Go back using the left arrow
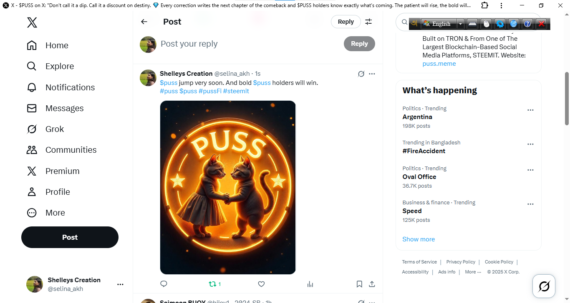The height and width of the screenshot is (303, 570). (144, 22)
